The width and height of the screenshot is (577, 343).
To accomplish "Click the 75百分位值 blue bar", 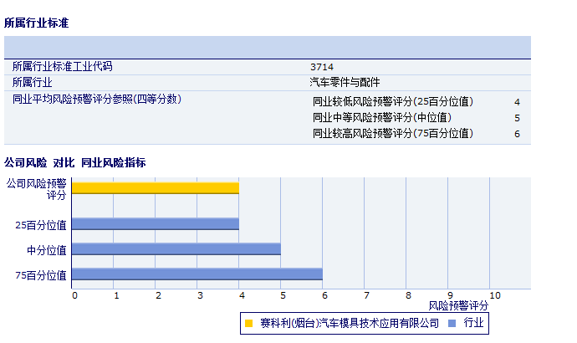I will coord(197,274).
